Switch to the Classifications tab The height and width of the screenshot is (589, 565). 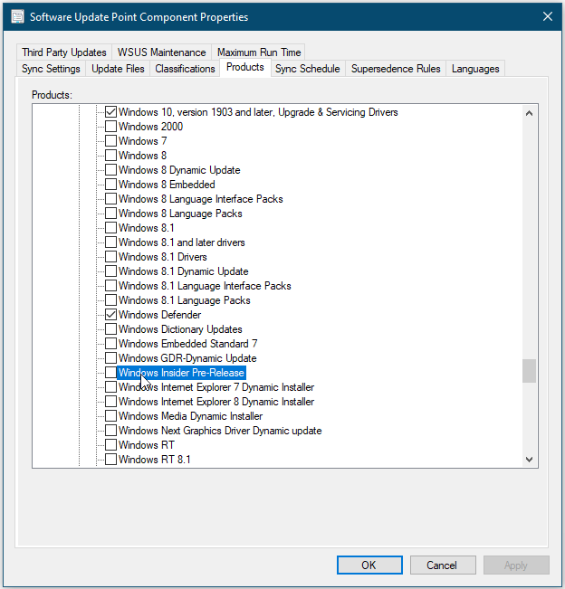[185, 69]
